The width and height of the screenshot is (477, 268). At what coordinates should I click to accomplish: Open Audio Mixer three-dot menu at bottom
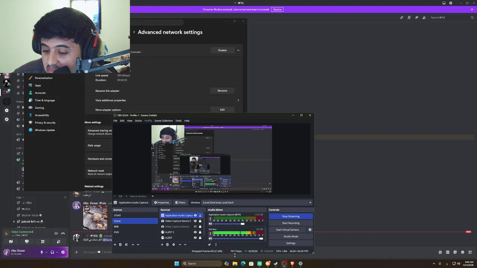[216, 245]
